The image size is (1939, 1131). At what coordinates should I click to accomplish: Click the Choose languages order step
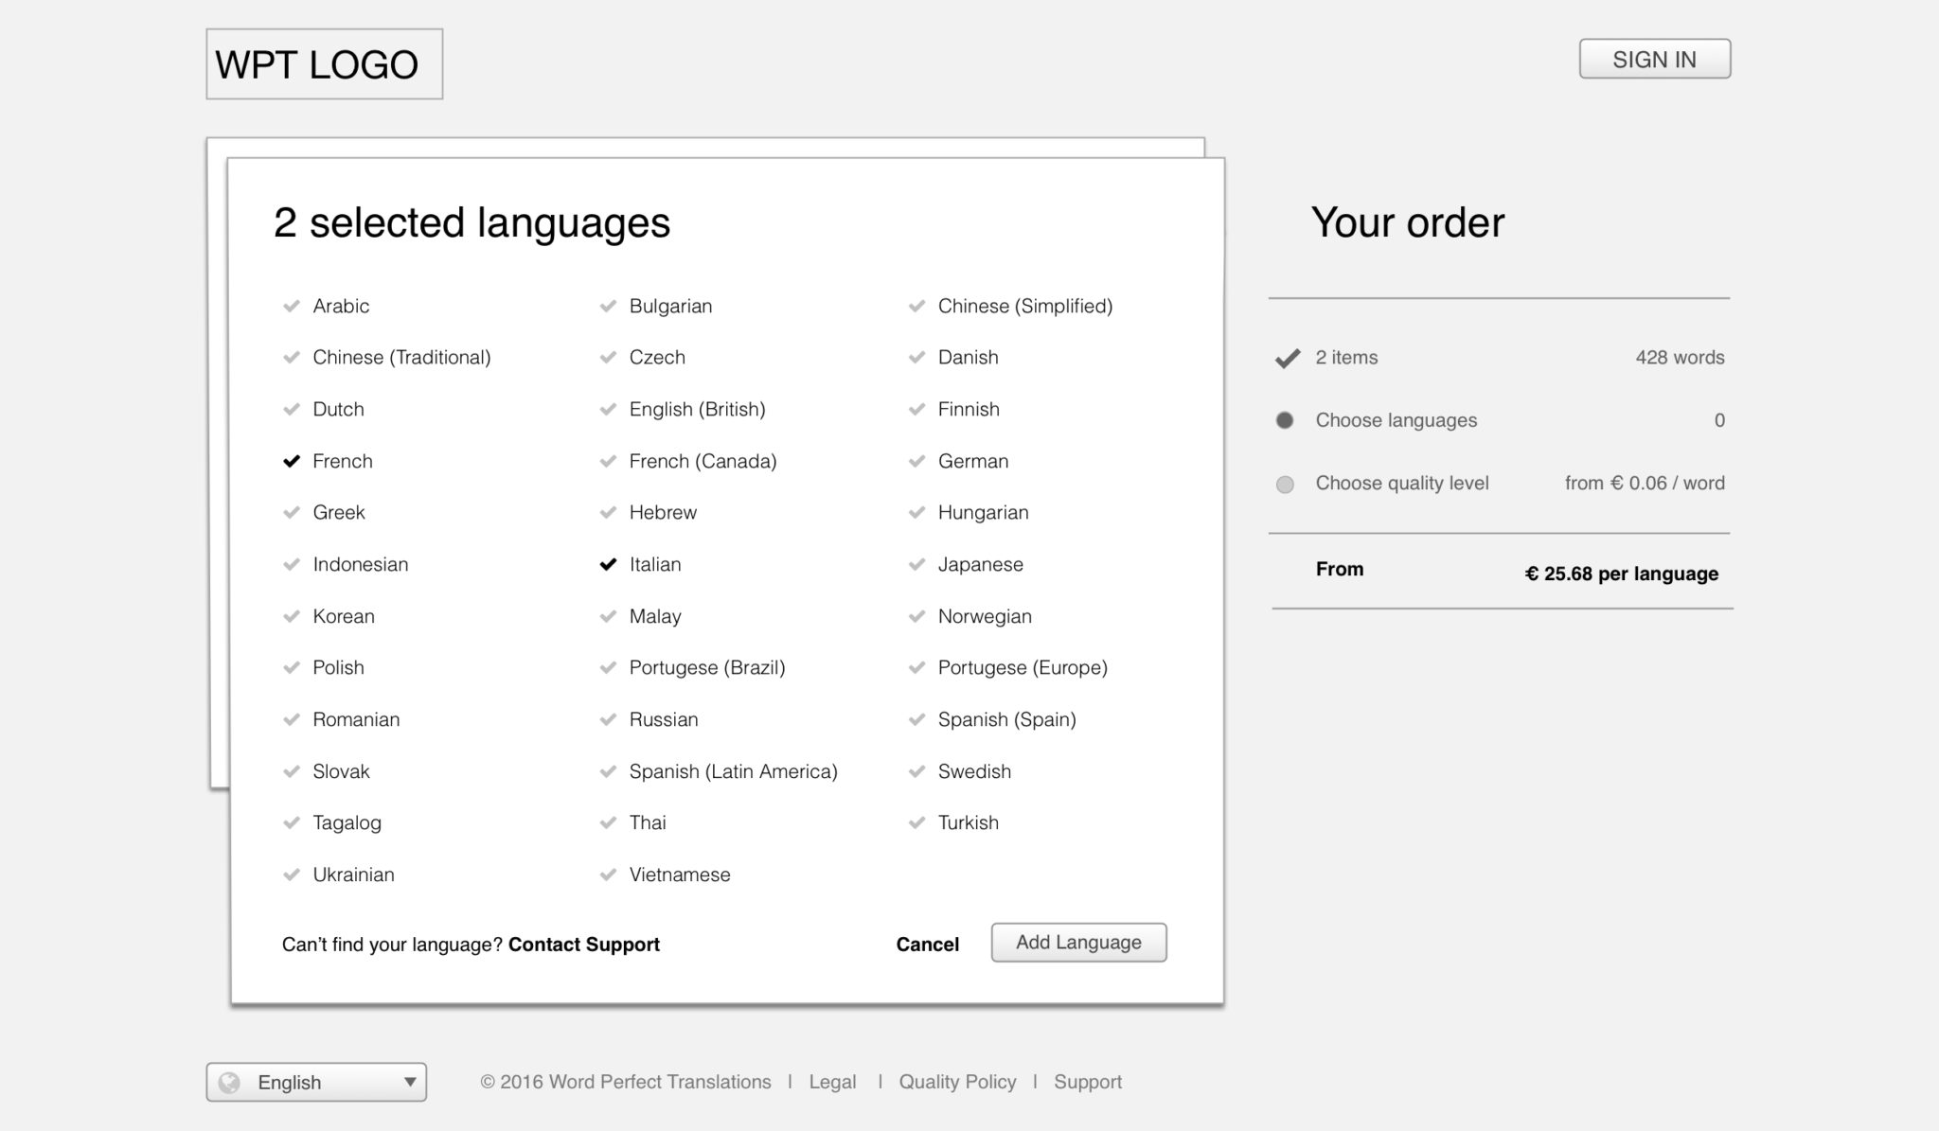[1500, 420]
